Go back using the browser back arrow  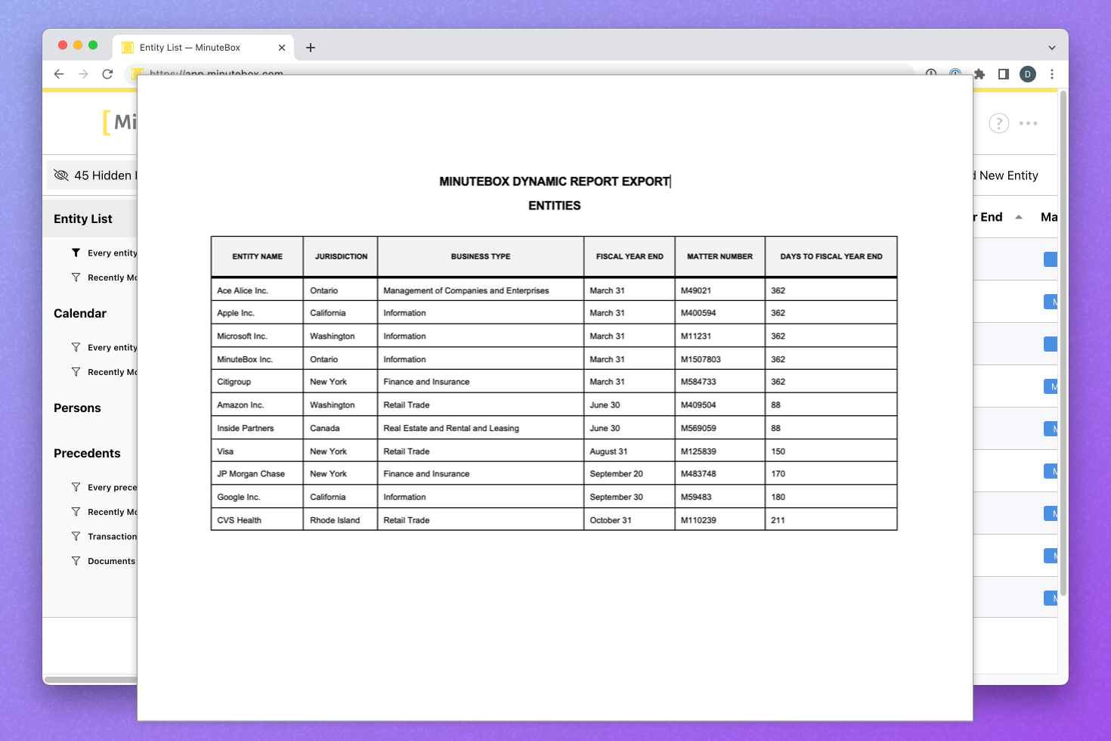click(x=59, y=74)
